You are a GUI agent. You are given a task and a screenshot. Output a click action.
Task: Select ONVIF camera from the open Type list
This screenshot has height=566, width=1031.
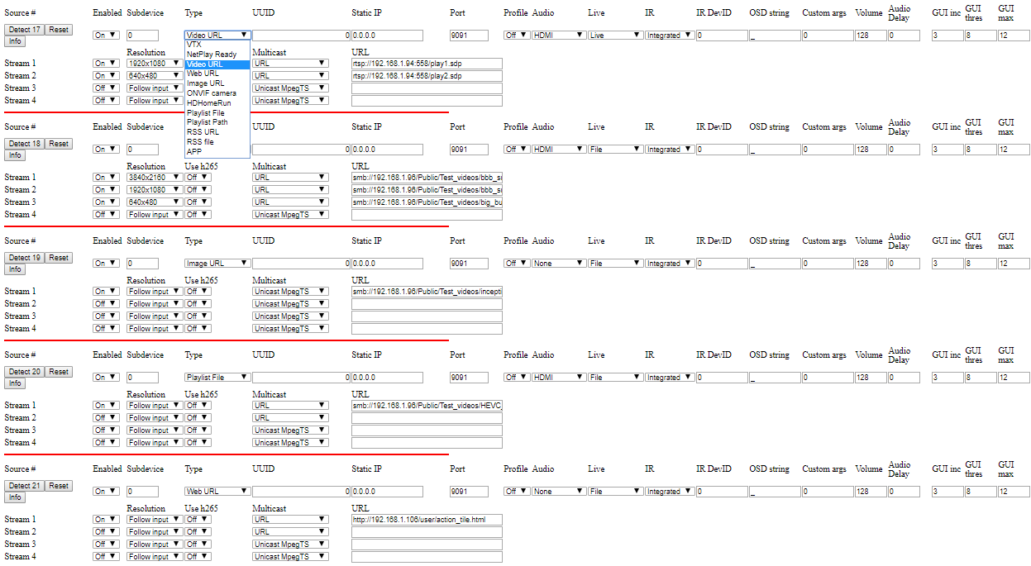point(212,93)
